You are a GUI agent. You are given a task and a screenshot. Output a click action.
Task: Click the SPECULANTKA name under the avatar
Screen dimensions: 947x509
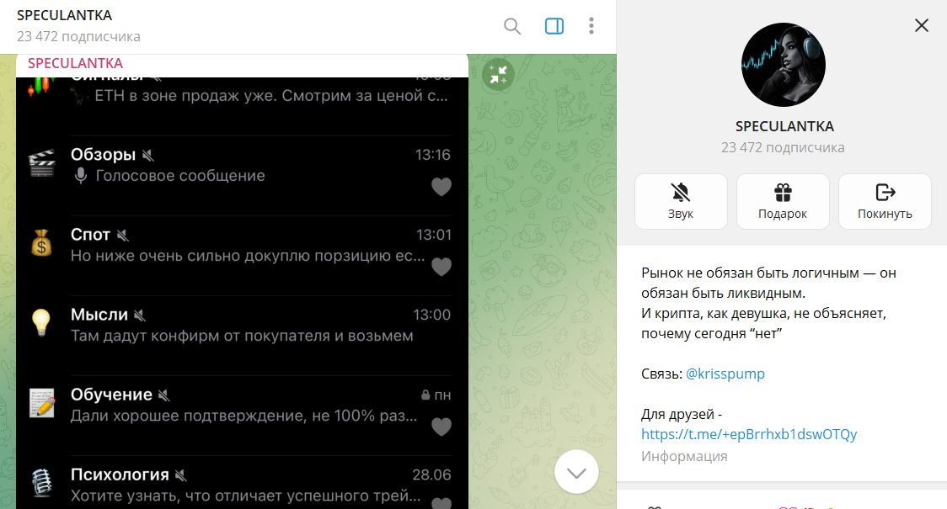coord(784,127)
